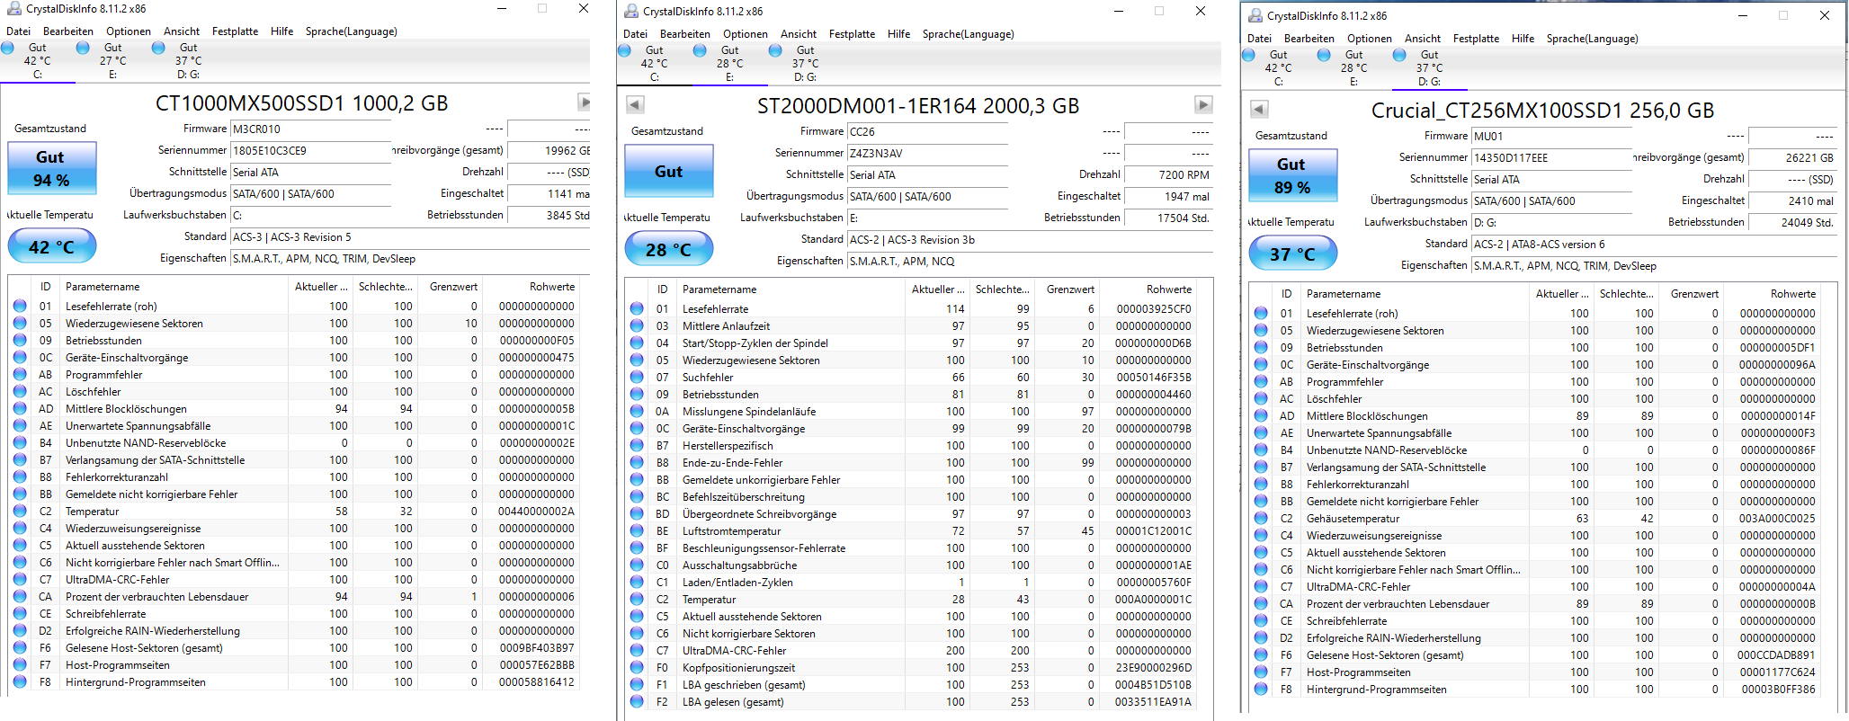Image resolution: width=1849 pixels, height=721 pixels.
Task: Select C: drive tab in ST2000DM001 window
Action: point(655,63)
